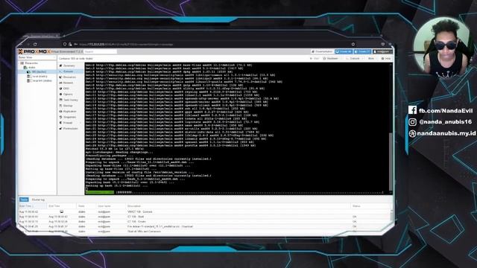This screenshot has width=477, height=268.
Task: Click the Backup icon in the side menu
Action: coord(60,106)
